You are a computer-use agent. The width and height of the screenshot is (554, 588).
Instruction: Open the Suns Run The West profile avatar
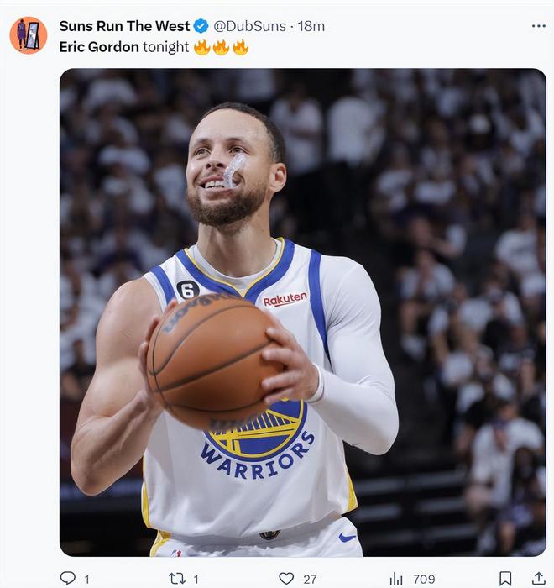pyautogui.click(x=29, y=34)
